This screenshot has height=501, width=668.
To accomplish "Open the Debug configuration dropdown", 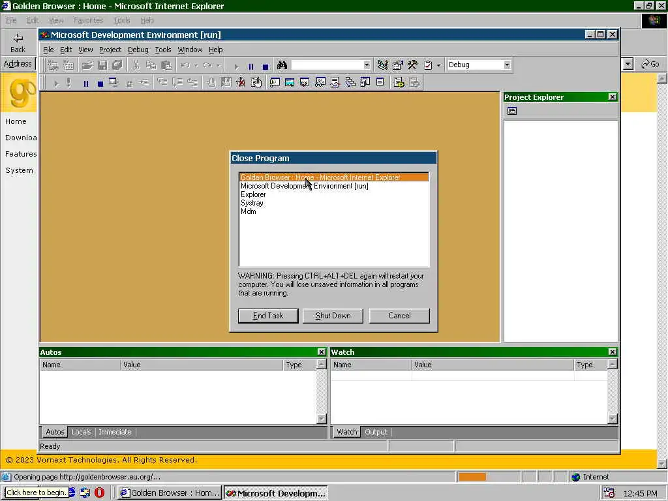I will point(506,65).
